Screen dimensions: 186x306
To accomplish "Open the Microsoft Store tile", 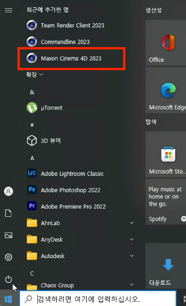I will [x=166, y=154].
